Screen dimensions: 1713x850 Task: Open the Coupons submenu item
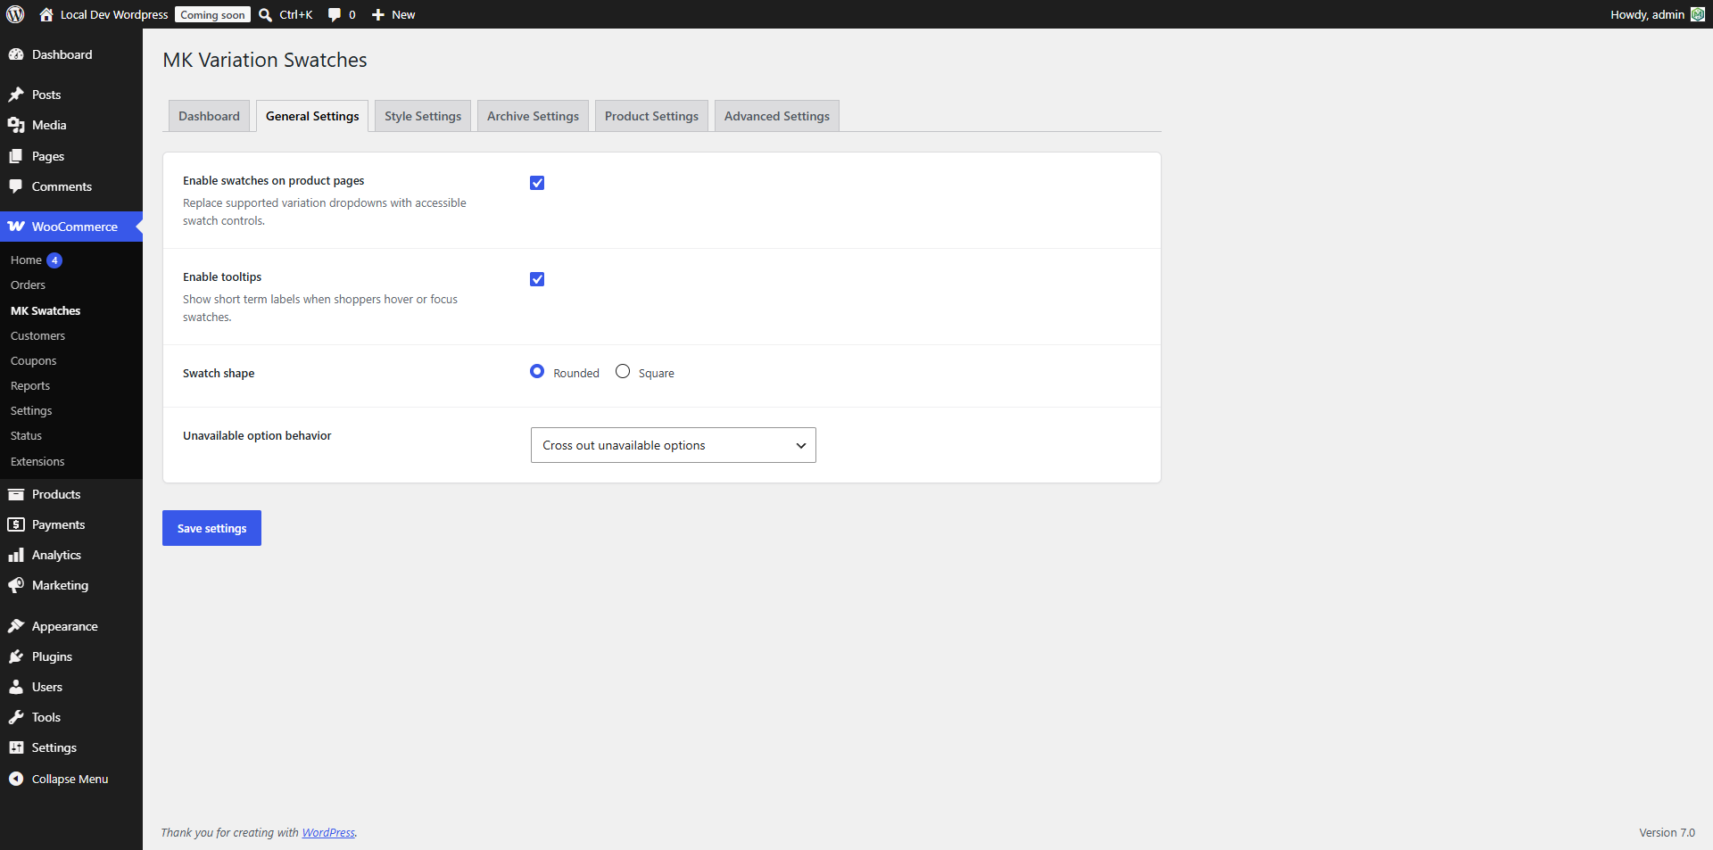[x=33, y=360]
